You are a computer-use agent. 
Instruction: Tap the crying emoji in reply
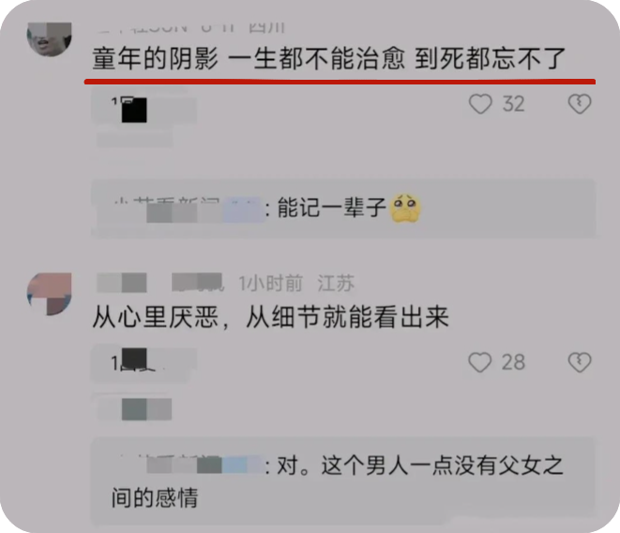[405, 207]
